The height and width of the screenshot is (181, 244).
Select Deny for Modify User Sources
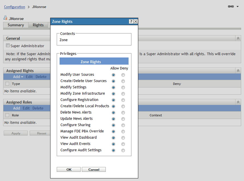(123, 75)
